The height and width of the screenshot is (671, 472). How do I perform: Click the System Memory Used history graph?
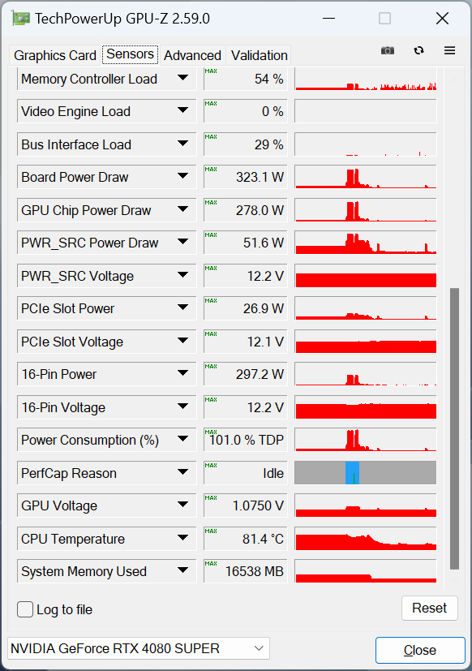click(366, 571)
